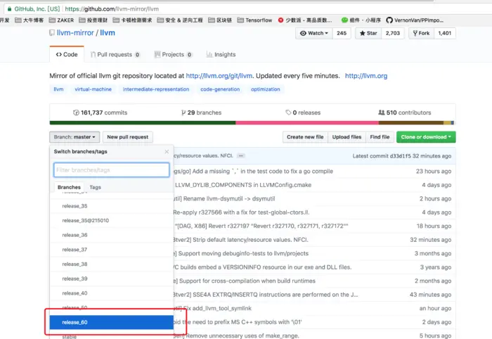
Task: Open the http://llvm.org/git/llvm link
Action: click(219, 76)
